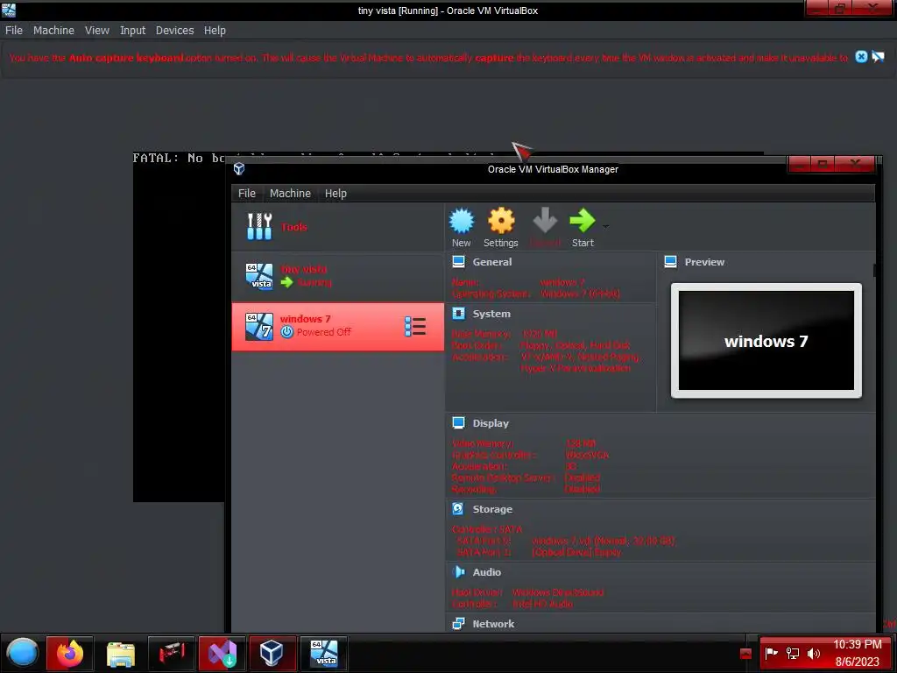The width and height of the screenshot is (897, 673).
Task: Open Input menu of the tiny vista window
Action: point(132,31)
